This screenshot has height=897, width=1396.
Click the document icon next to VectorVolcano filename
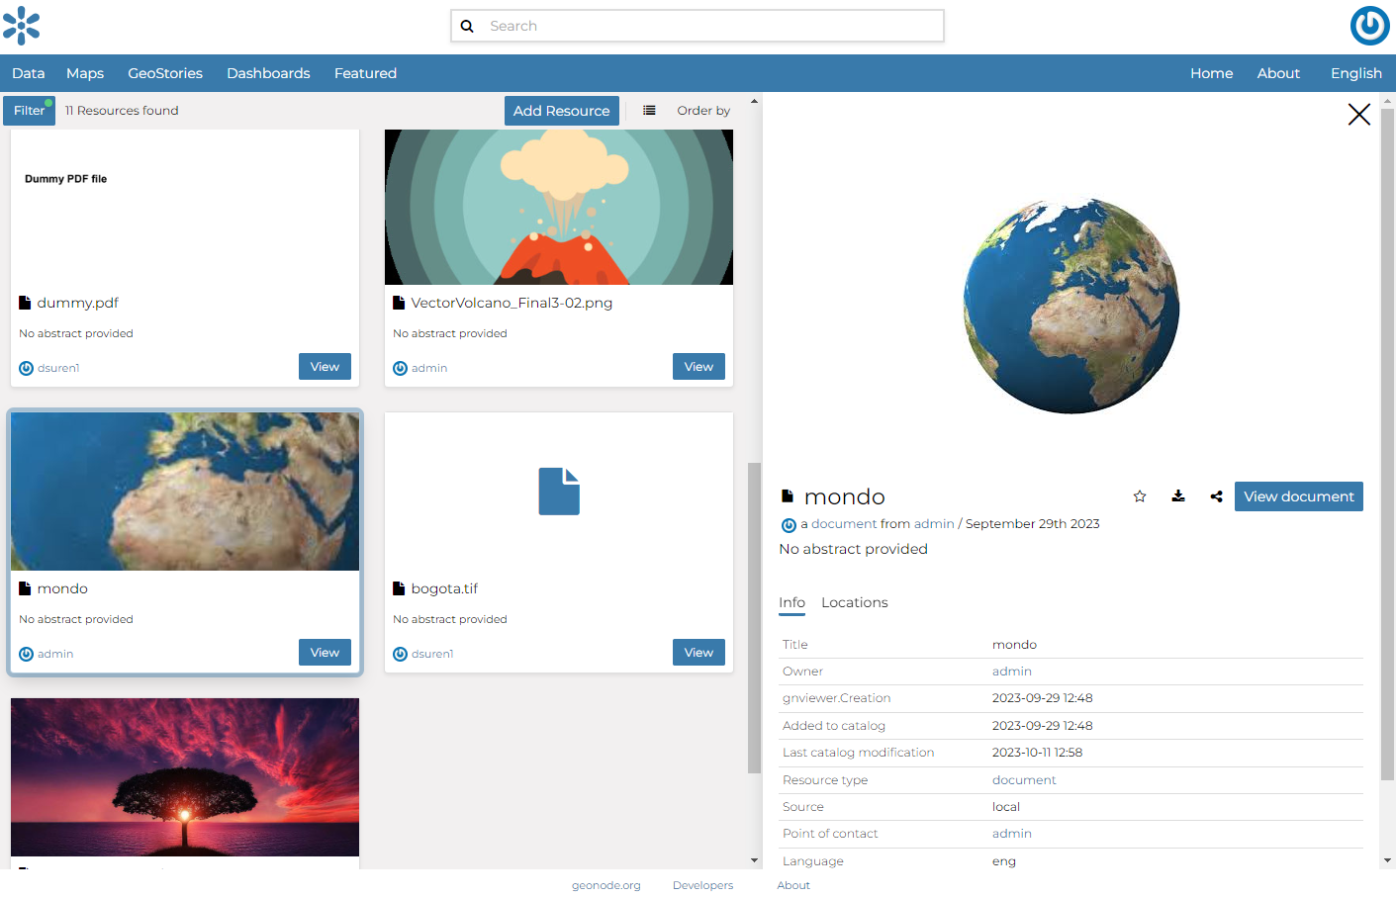(400, 303)
